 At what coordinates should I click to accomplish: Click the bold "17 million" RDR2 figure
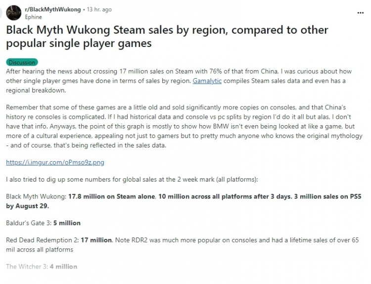click(x=94, y=240)
